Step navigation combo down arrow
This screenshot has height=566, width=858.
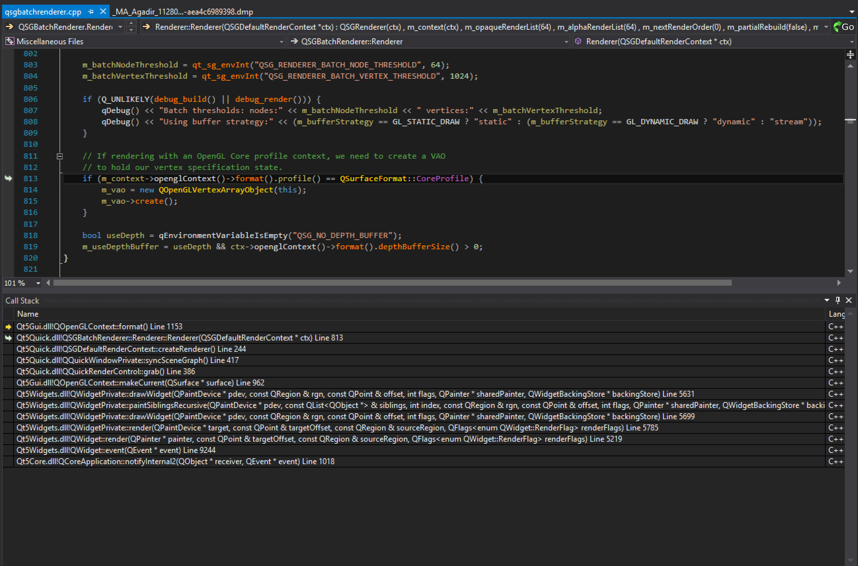tap(131, 30)
